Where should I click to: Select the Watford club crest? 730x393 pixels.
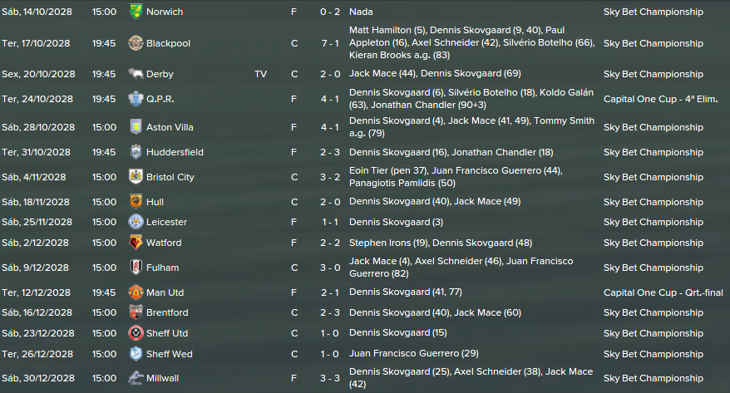pyautogui.click(x=136, y=243)
